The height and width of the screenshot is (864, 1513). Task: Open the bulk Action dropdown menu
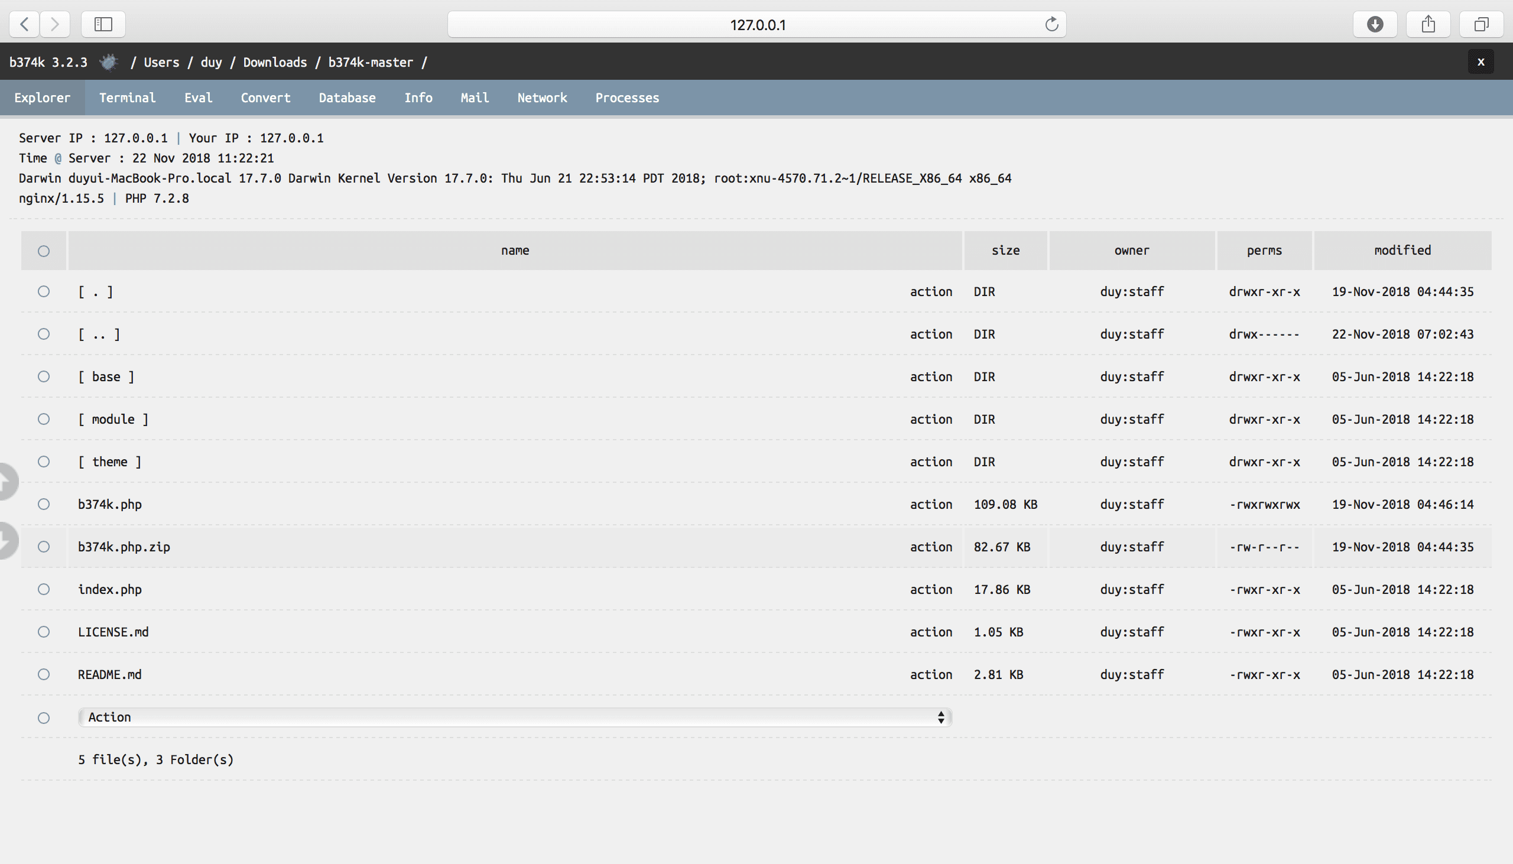tap(515, 717)
